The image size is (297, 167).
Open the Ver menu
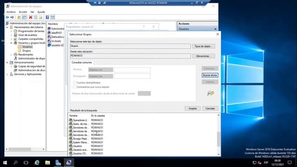click(x=32, y=12)
